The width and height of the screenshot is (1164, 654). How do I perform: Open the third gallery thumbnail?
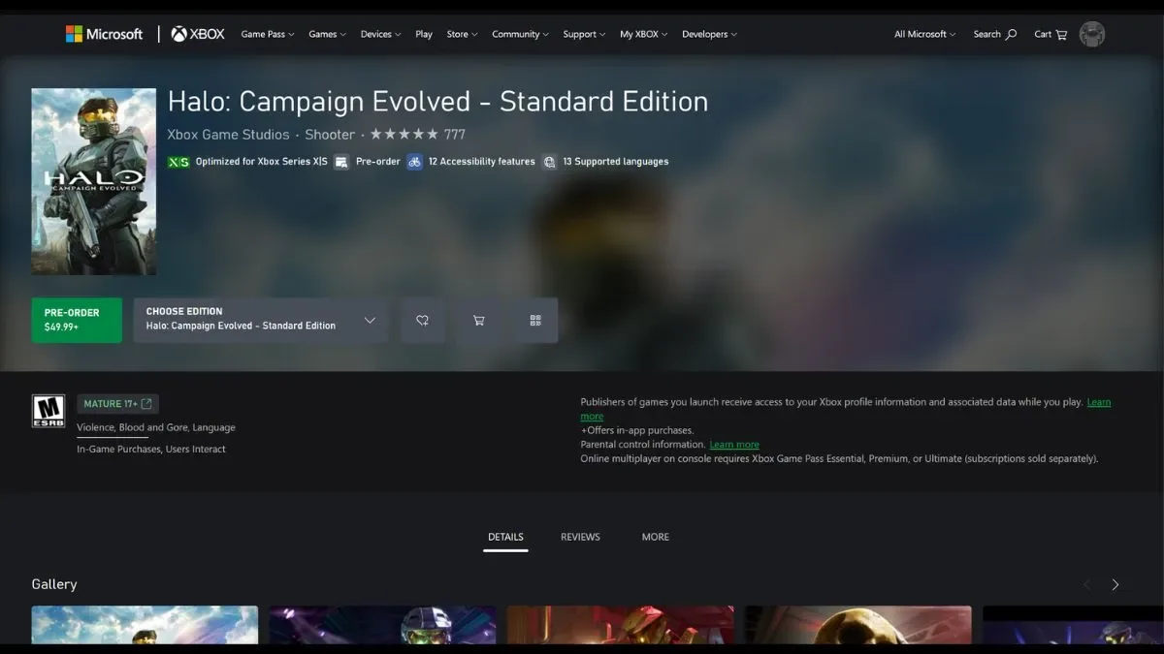pyautogui.click(x=621, y=626)
